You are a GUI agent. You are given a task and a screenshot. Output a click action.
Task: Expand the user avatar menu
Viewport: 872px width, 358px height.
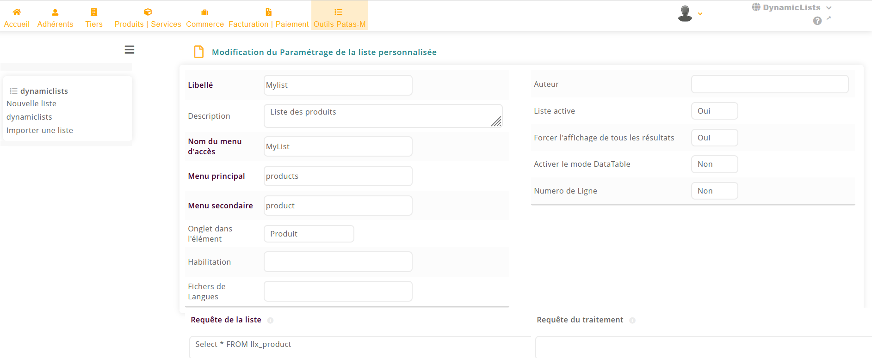pos(689,14)
